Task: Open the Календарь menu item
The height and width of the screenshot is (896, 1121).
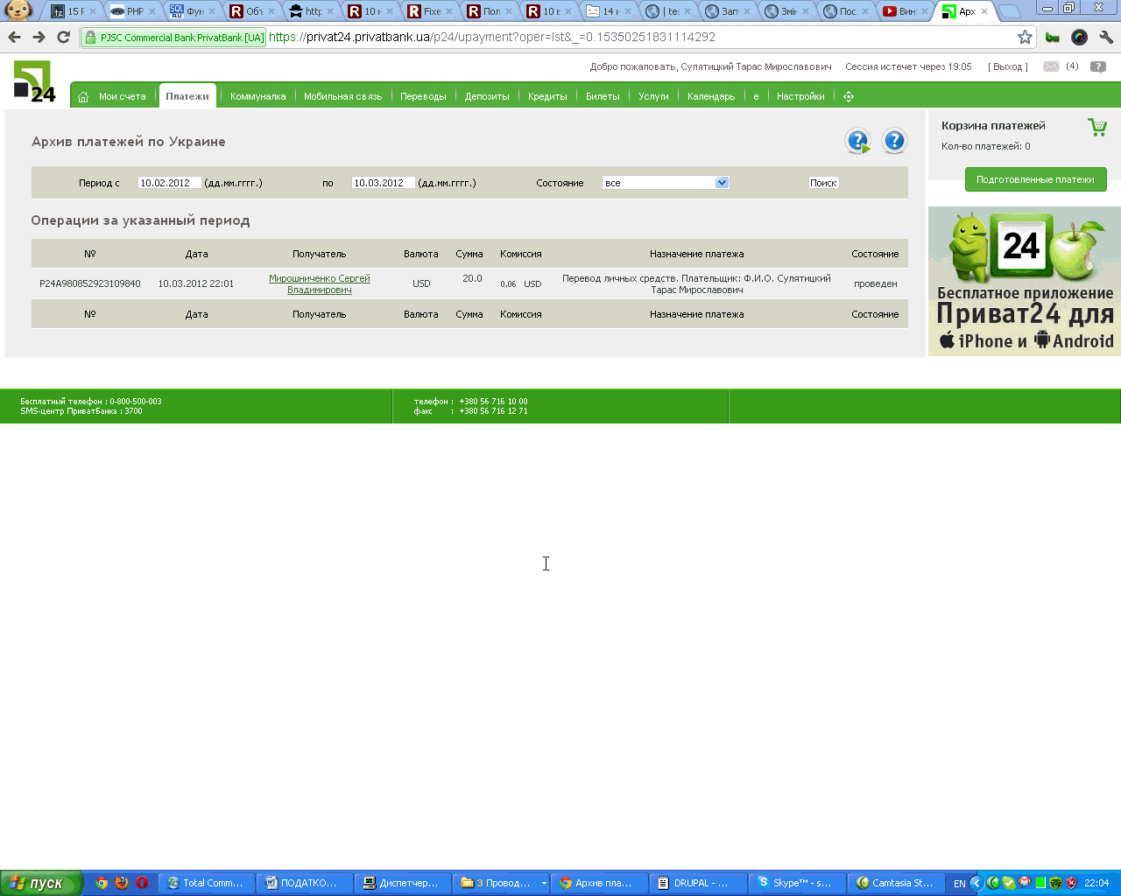Action: (x=711, y=96)
